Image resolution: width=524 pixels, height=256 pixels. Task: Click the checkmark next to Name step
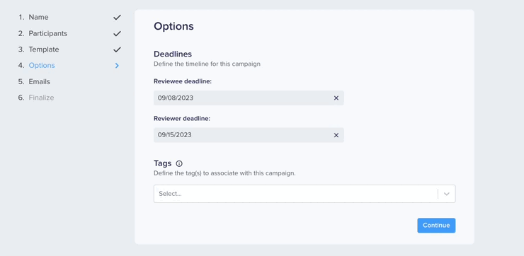[117, 17]
